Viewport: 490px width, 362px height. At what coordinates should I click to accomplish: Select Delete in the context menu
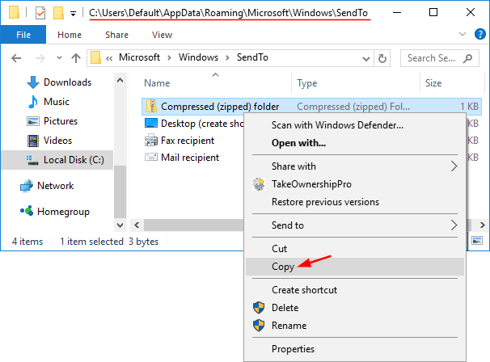pyautogui.click(x=285, y=308)
